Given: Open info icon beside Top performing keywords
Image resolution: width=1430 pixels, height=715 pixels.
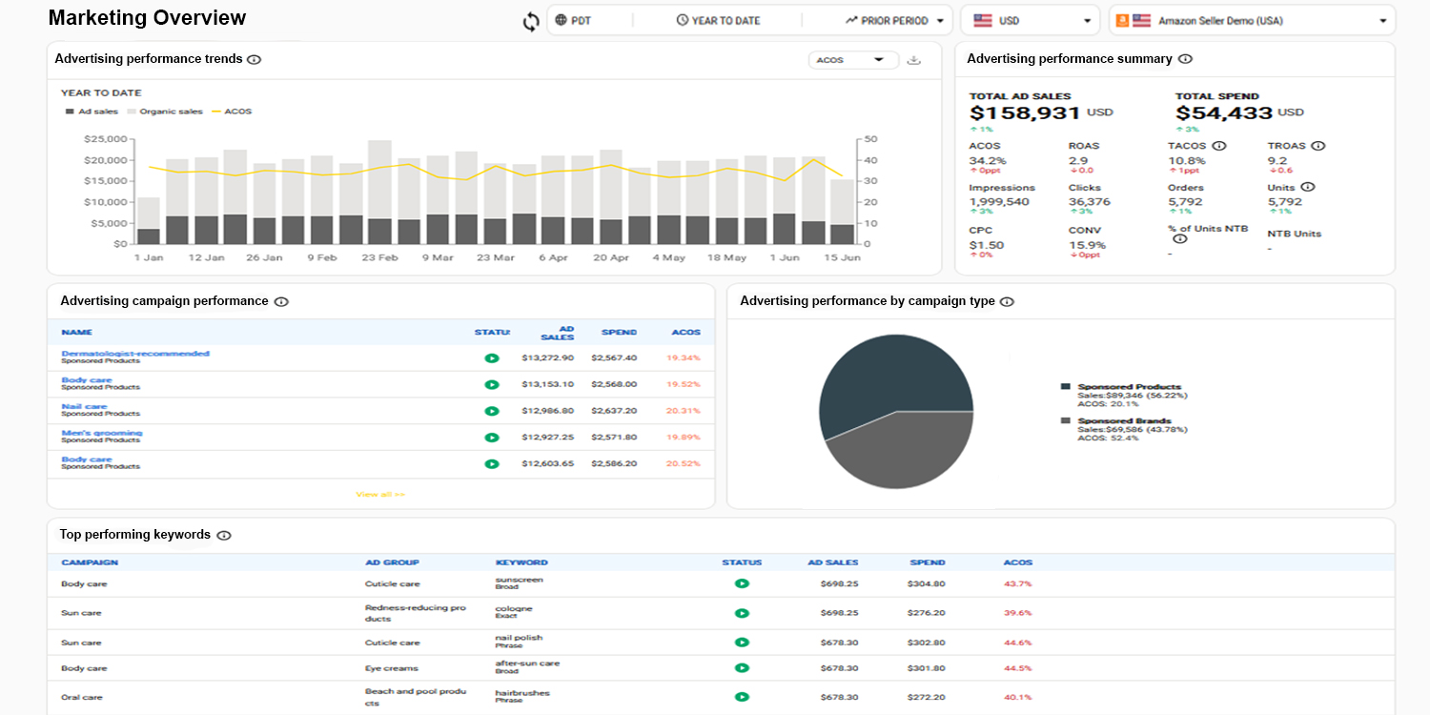Looking at the screenshot, I should point(224,536).
